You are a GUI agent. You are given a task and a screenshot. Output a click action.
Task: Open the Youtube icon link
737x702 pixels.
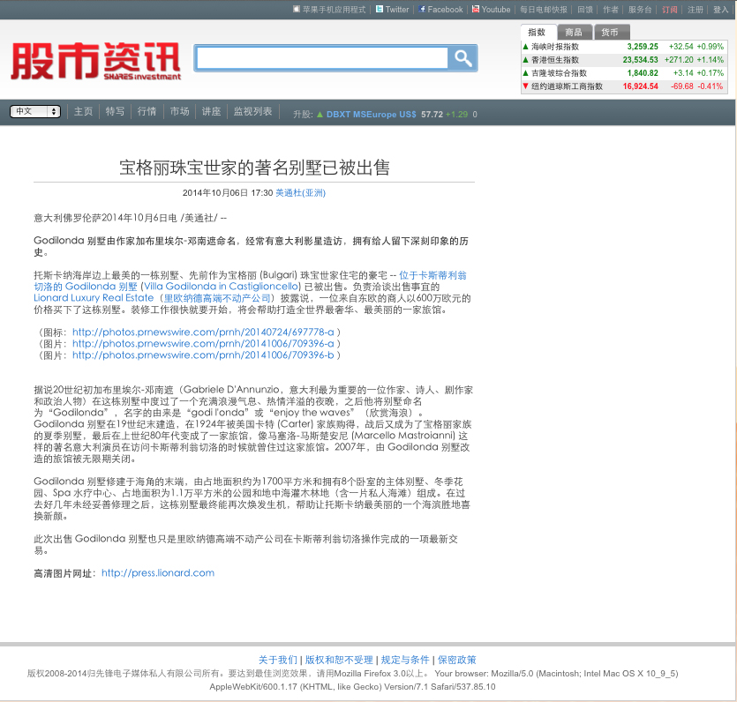[x=476, y=9]
